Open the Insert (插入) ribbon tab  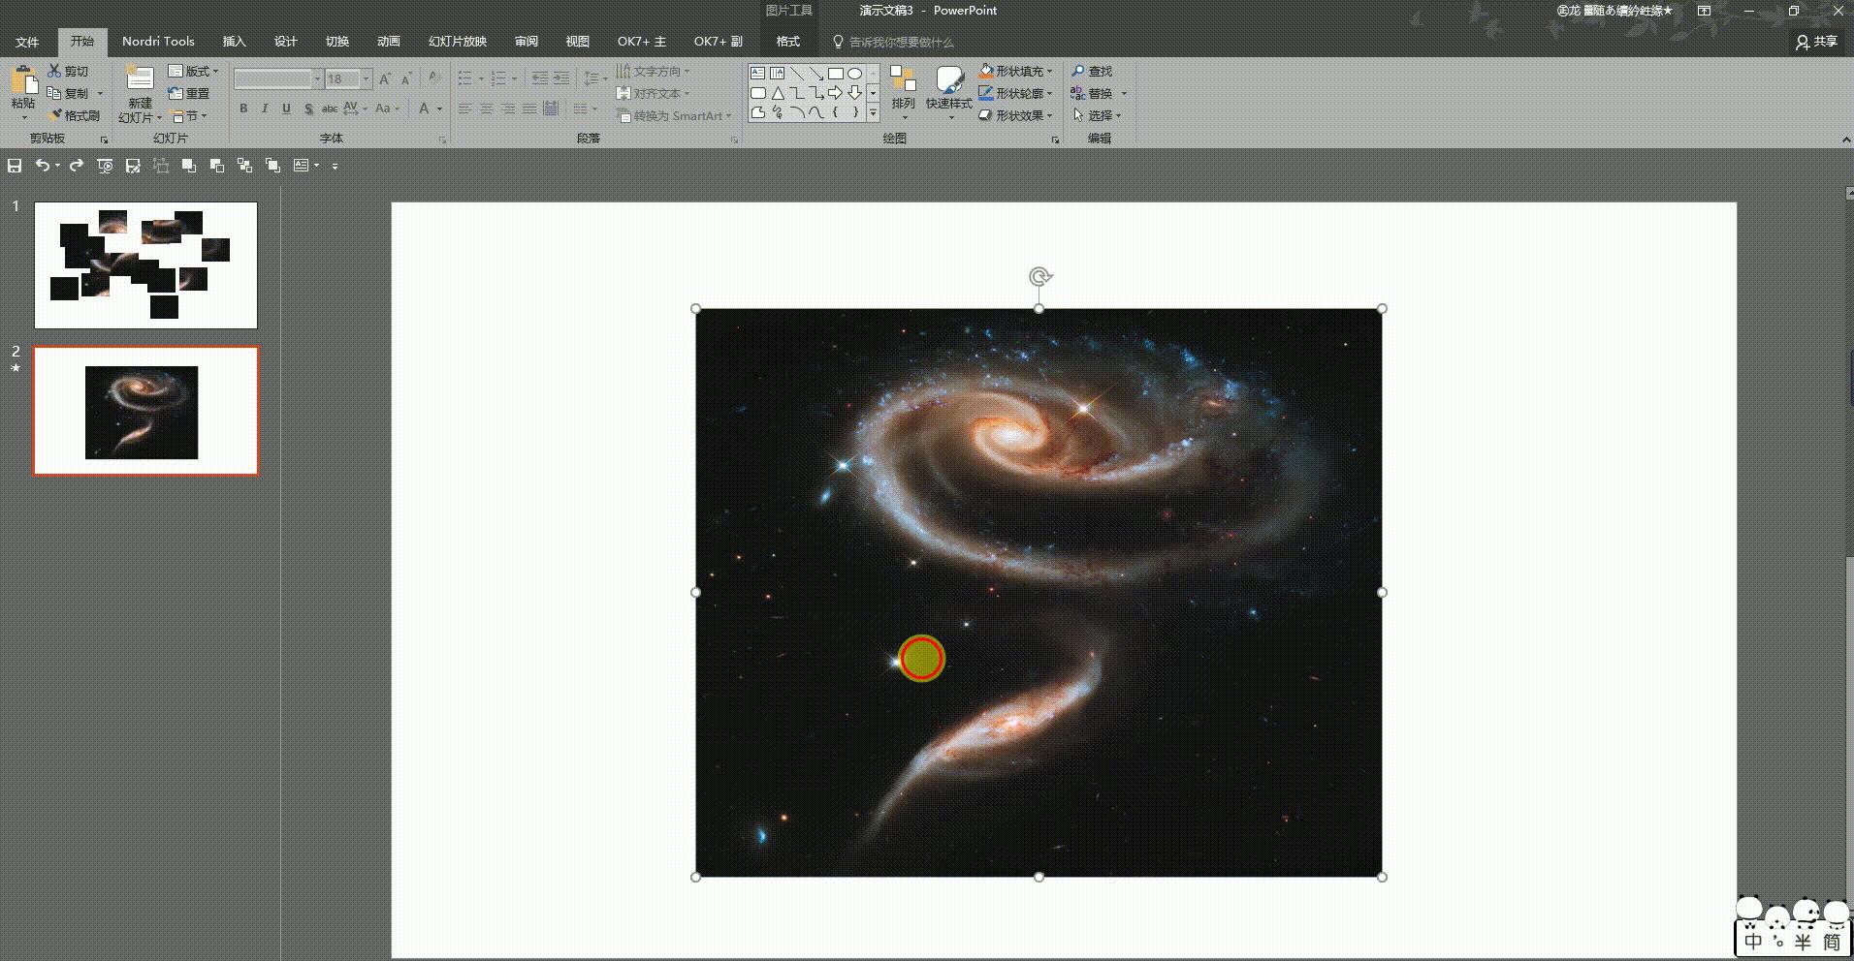pos(234,42)
